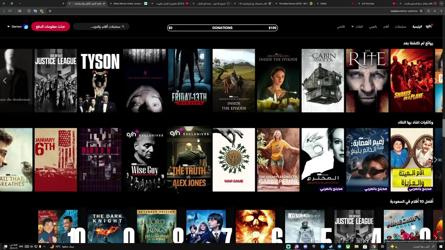Show previous items in the first carousel row
The image size is (445, 250).
click(x=5, y=81)
